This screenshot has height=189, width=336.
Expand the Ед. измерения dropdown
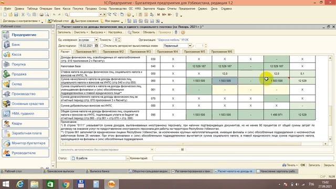[96, 40]
